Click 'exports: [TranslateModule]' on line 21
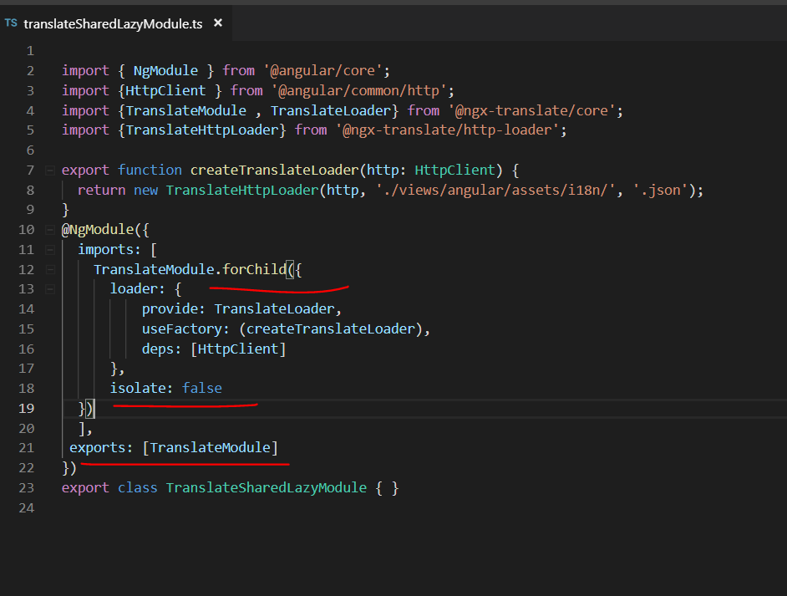 click(x=174, y=448)
